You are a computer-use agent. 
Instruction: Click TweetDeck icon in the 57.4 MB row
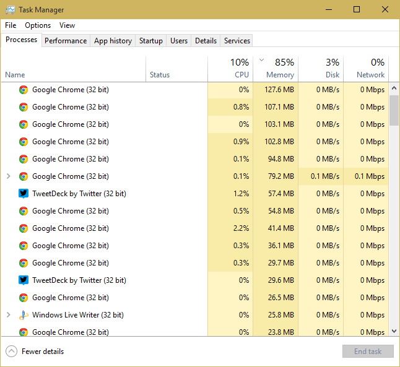pos(24,194)
